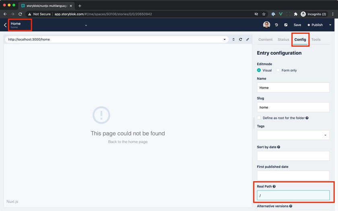Image resolution: width=338 pixels, height=211 pixels.
Task: Click the Sort by date field
Action: click(293, 156)
